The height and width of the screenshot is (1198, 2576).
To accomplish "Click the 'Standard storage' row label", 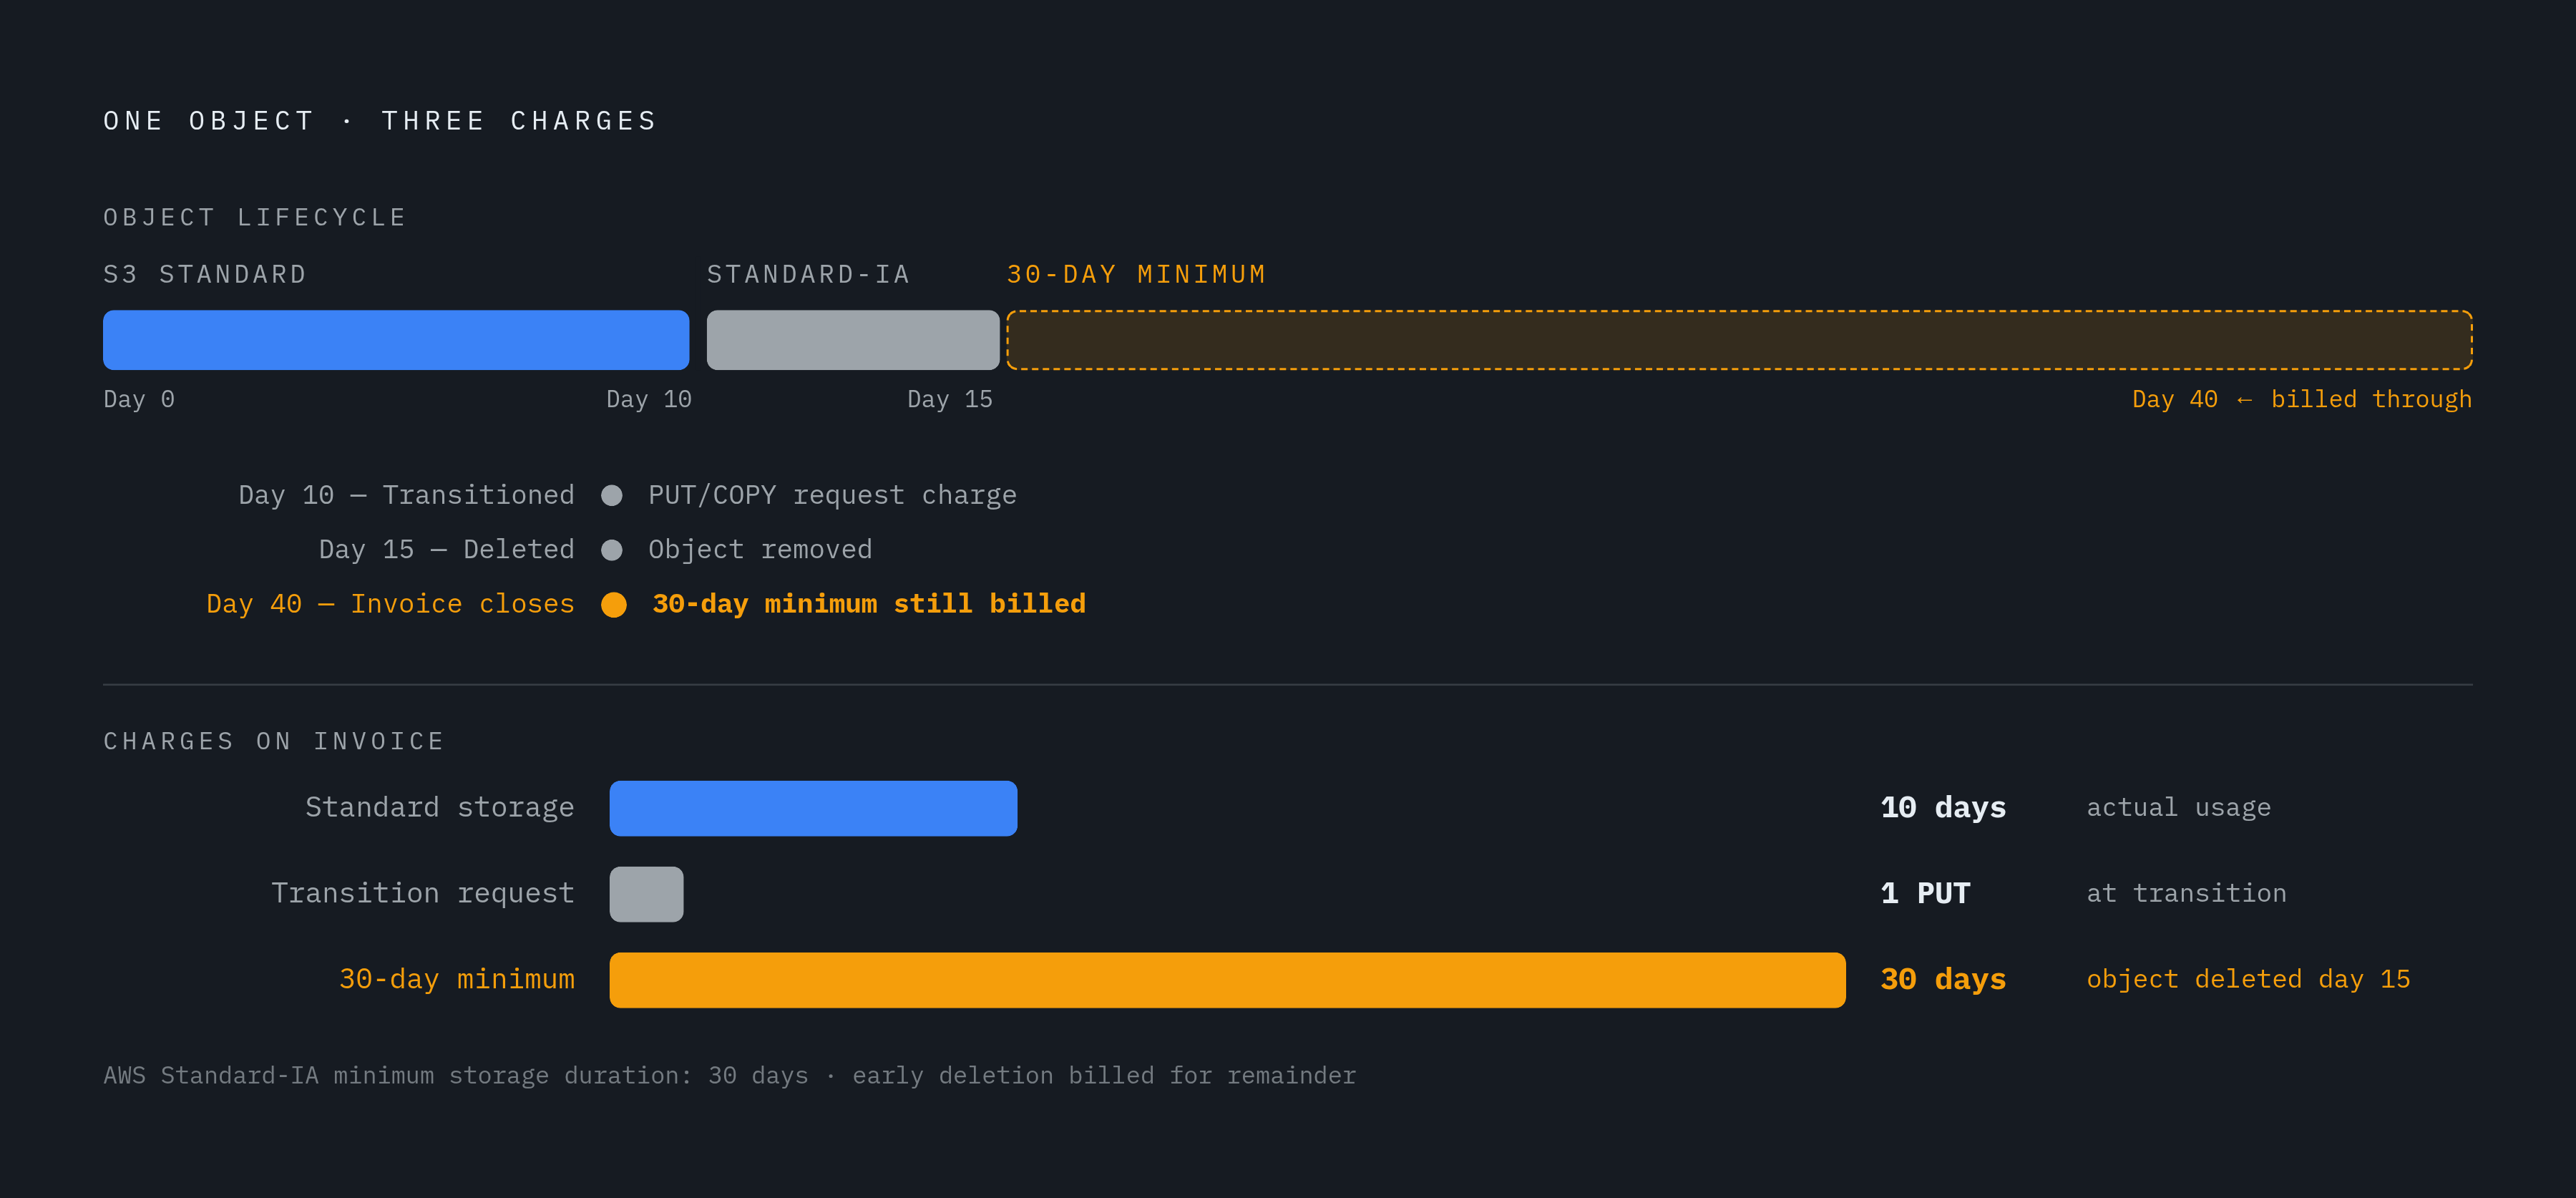I will [440, 808].
